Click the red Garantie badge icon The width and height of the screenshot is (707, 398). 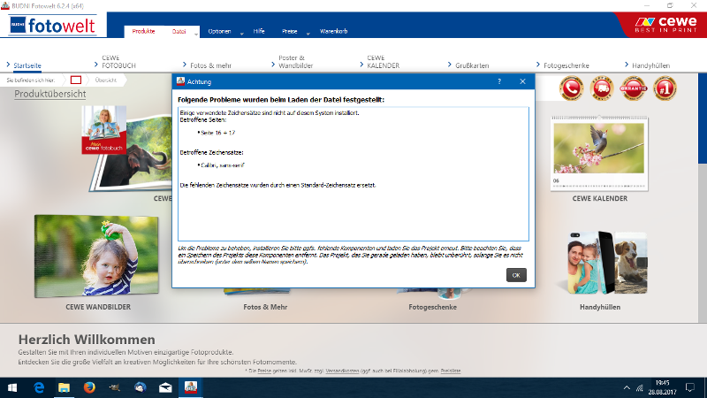tap(633, 88)
